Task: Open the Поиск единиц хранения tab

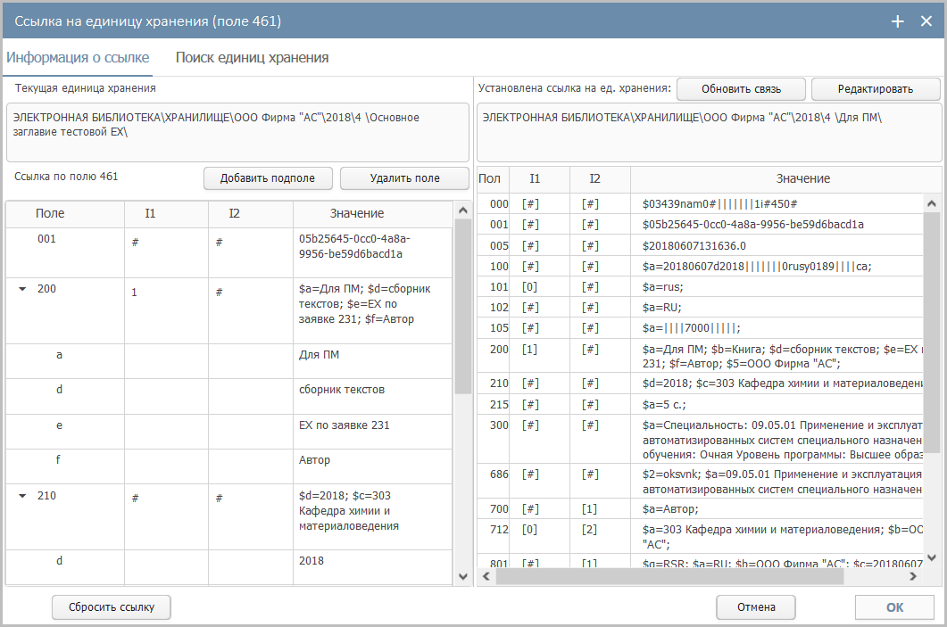Action: (252, 58)
